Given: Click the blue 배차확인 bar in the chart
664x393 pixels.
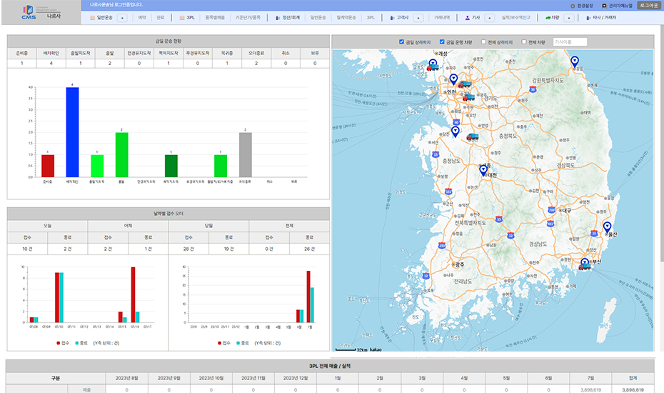Looking at the screenshot, I should pos(72,132).
